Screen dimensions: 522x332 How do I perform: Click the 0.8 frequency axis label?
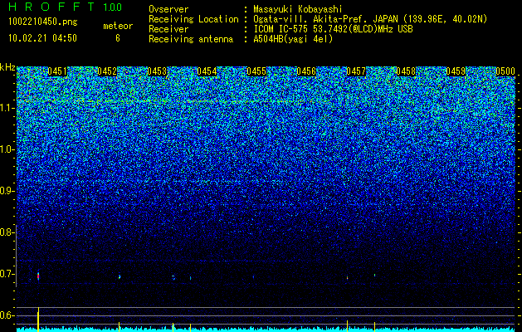coord(7,232)
